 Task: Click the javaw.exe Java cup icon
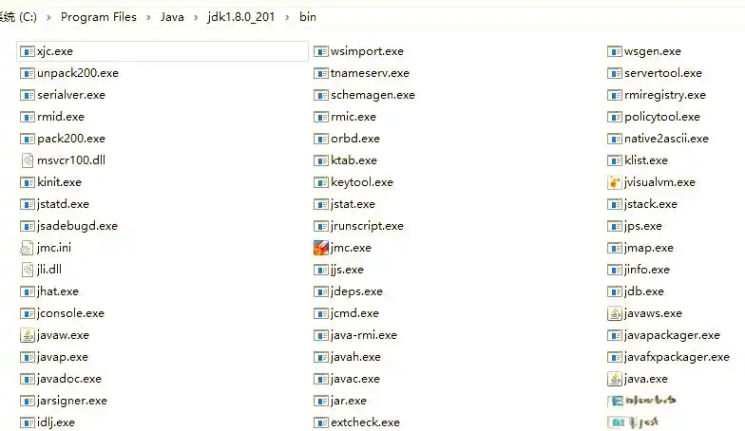[x=28, y=335]
